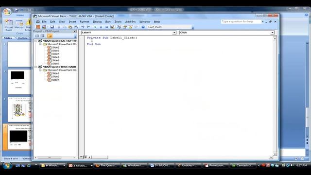This screenshot has width=311, height=175.
Task: Click the Copy icon in VBA toolbar
Action: [x=65, y=27]
